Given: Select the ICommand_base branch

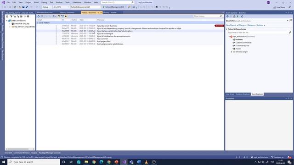Looking at the screenshot, I should pyautogui.click(x=242, y=46).
